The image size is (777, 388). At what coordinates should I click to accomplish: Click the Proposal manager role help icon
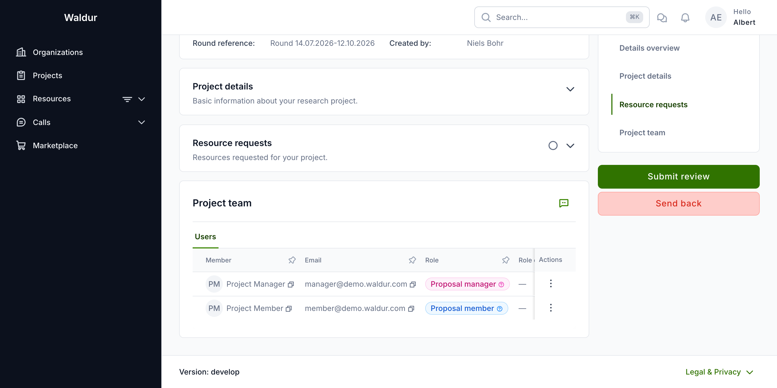(x=501, y=284)
